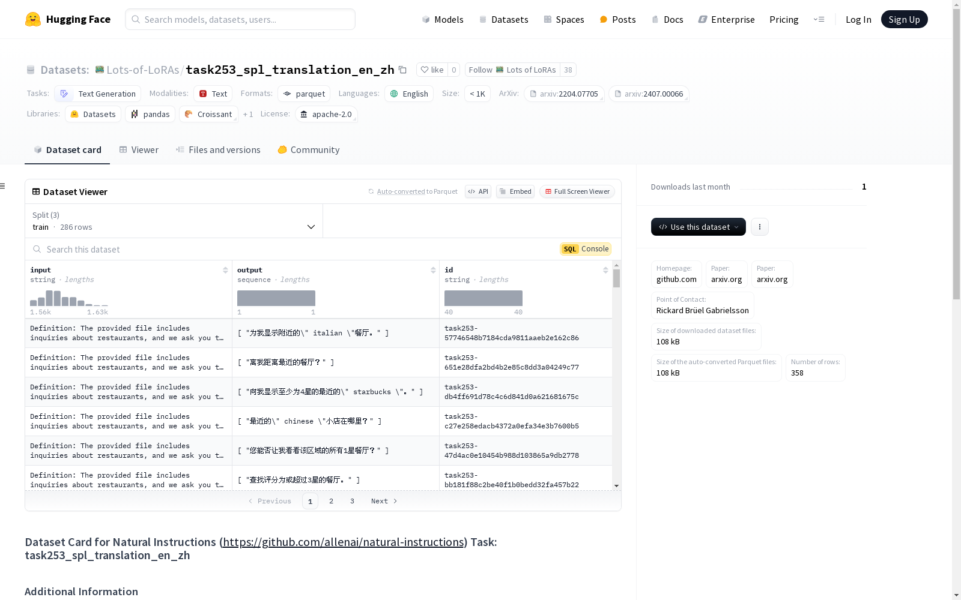The image size is (961, 600).
Task: Click the Hugging Face logo icon
Action: (33, 19)
